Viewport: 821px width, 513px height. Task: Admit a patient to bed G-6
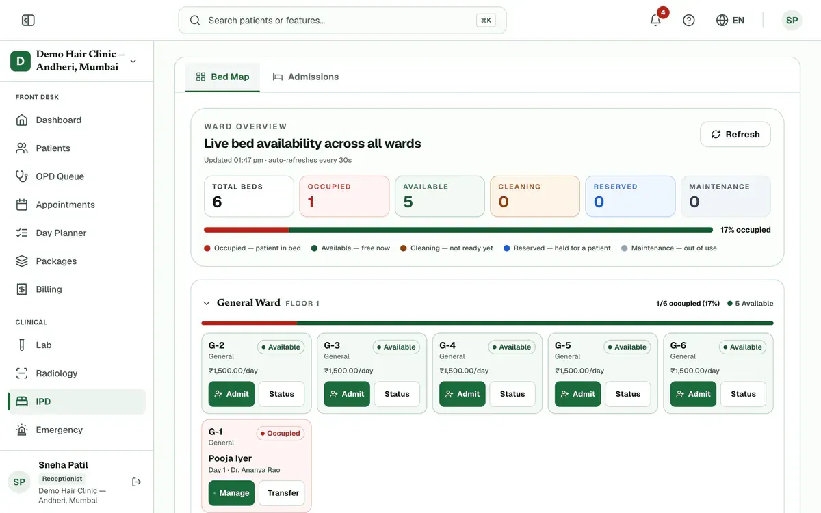click(693, 394)
